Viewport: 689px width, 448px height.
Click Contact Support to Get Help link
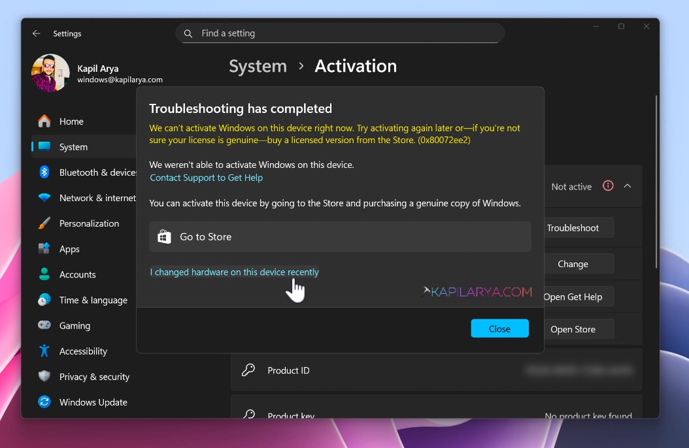point(207,178)
